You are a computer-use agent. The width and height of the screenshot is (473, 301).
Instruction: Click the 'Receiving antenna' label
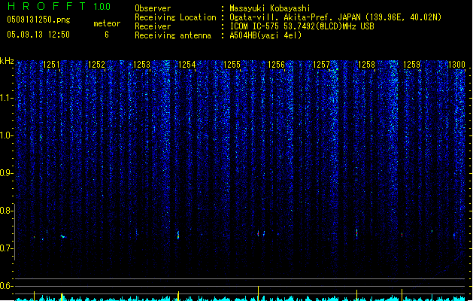(173, 35)
